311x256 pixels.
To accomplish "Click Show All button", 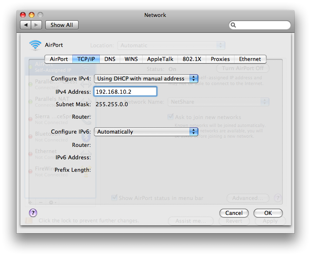I will click(x=62, y=25).
